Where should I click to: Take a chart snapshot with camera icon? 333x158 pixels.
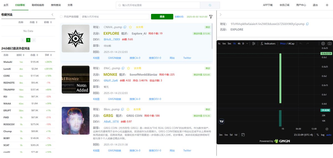point(329,44)
